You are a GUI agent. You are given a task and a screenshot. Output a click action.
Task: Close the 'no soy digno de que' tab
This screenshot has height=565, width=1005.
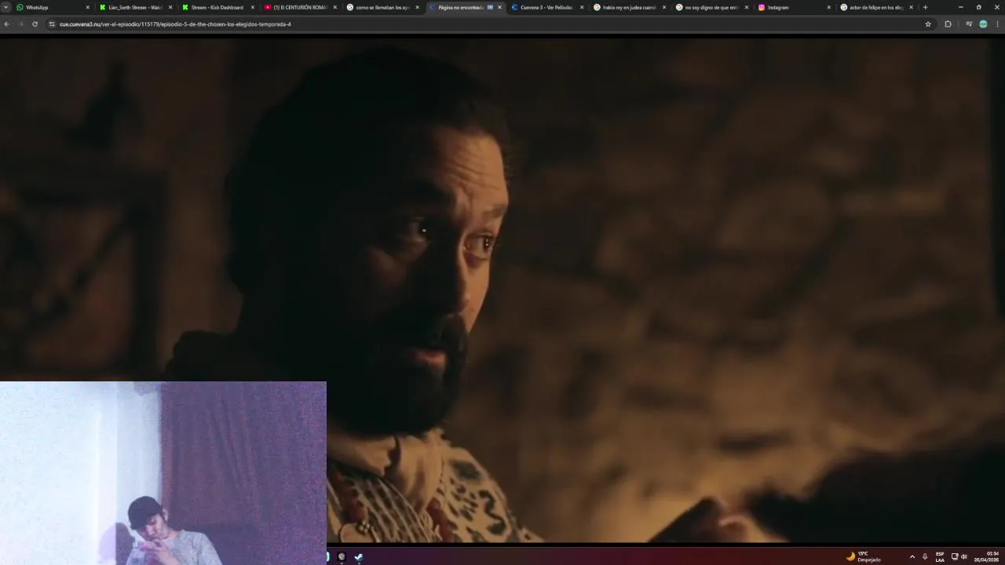coord(747,7)
